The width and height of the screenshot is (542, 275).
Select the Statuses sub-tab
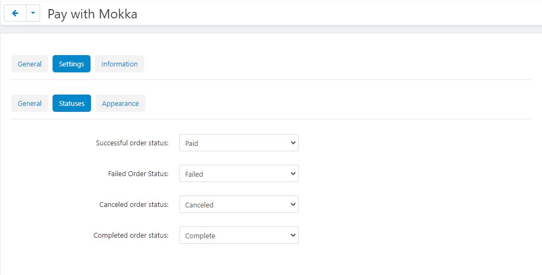tap(72, 103)
